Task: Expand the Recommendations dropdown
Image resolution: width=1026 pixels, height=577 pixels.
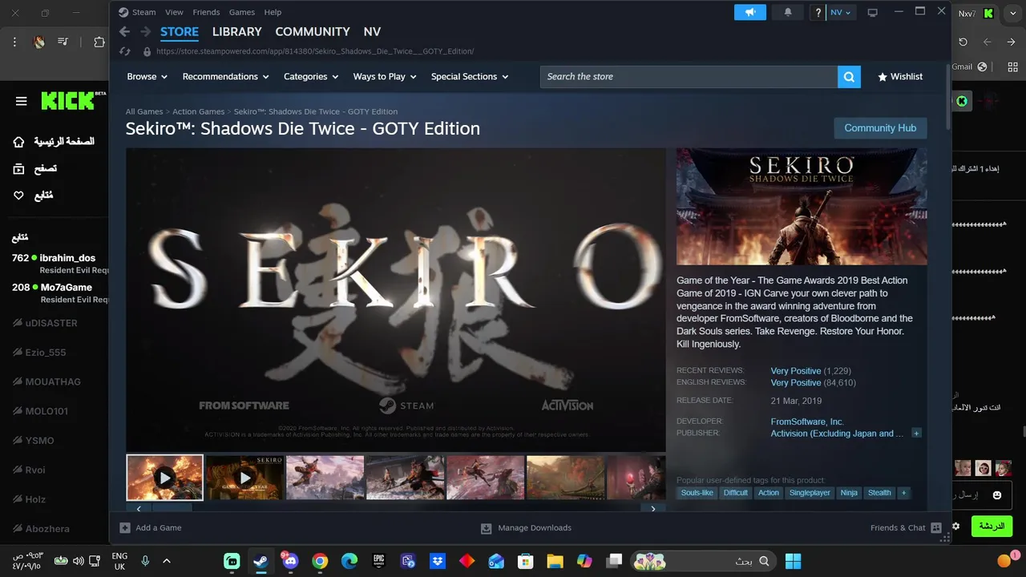Action: (225, 77)
